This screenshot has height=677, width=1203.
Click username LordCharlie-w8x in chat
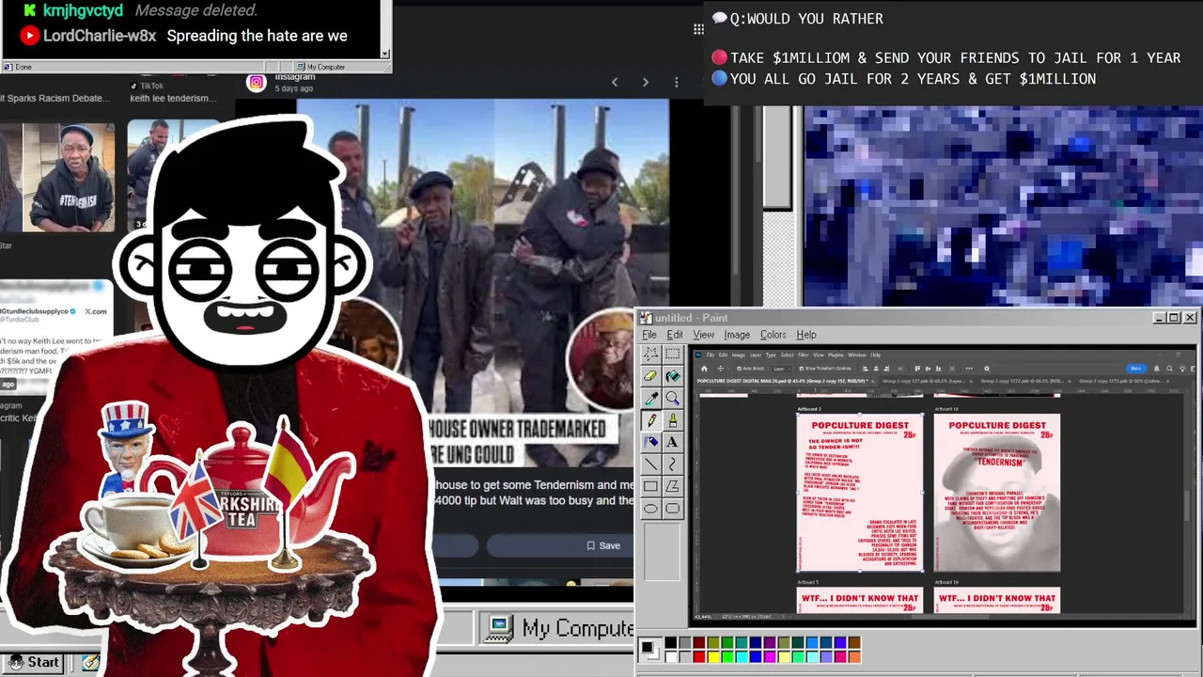100,36
